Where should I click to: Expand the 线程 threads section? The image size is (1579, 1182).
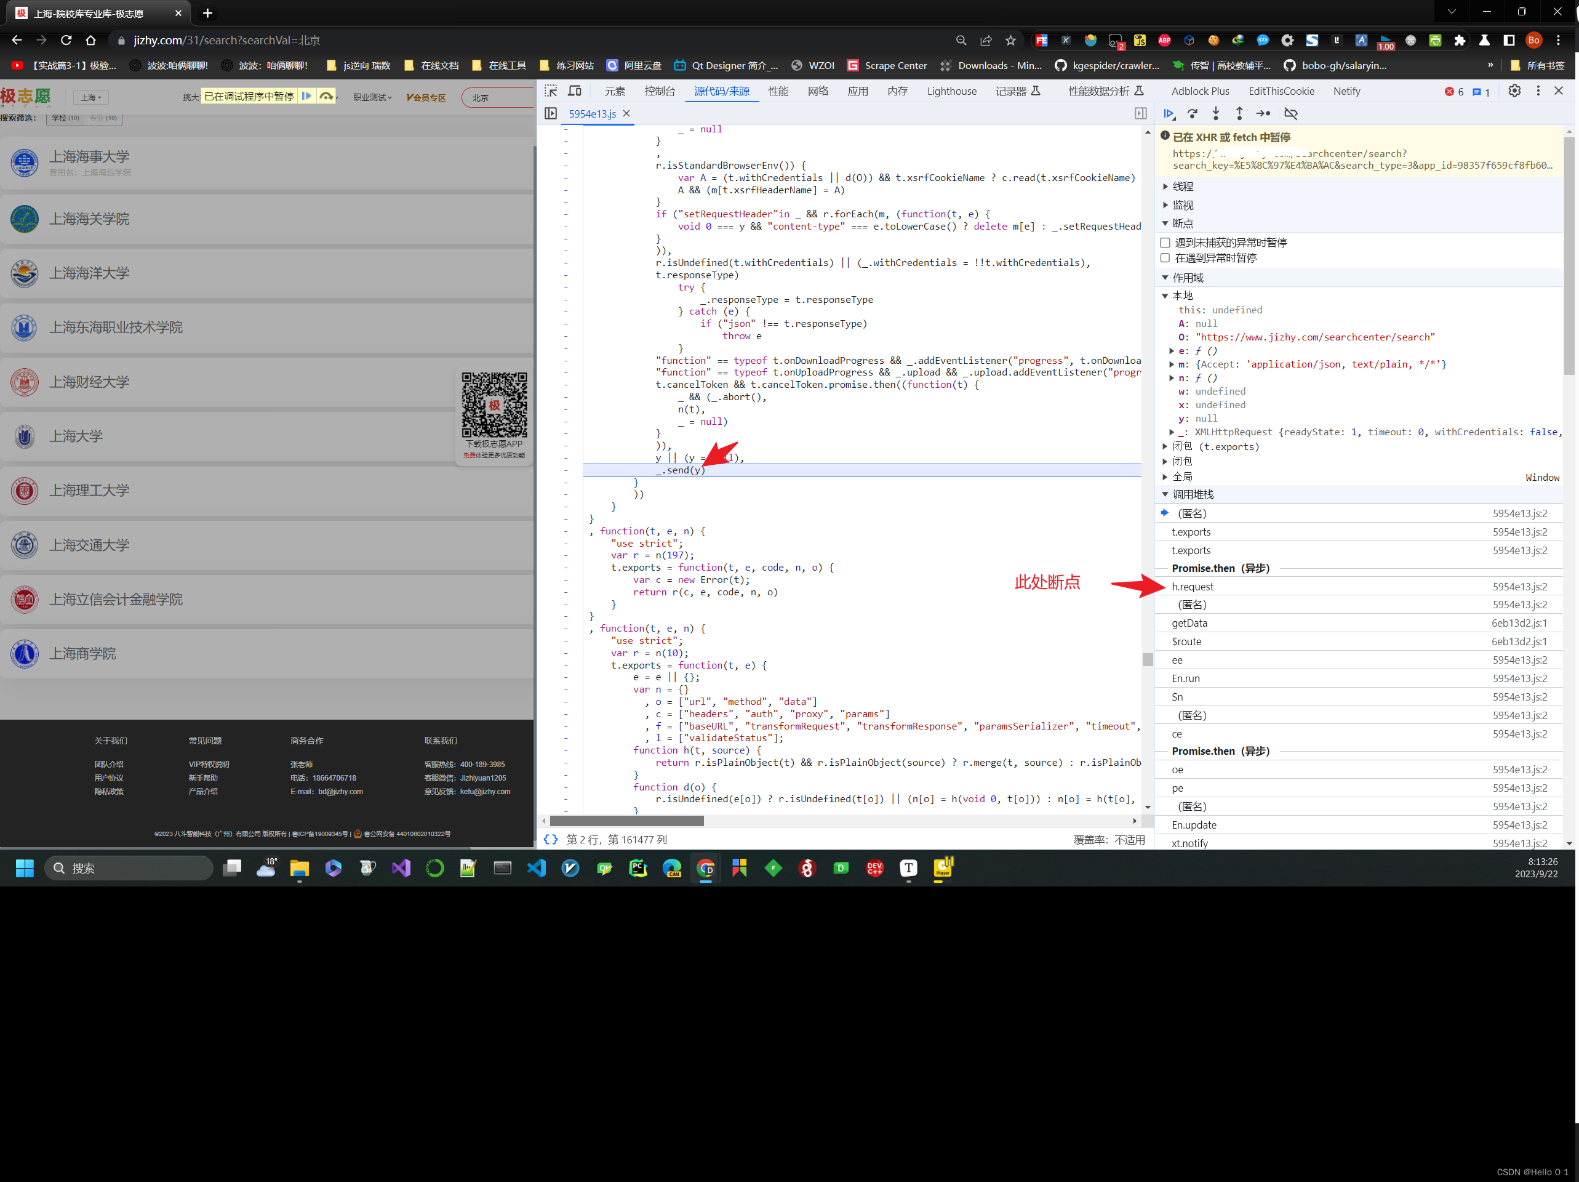[x=1182, y=187]
